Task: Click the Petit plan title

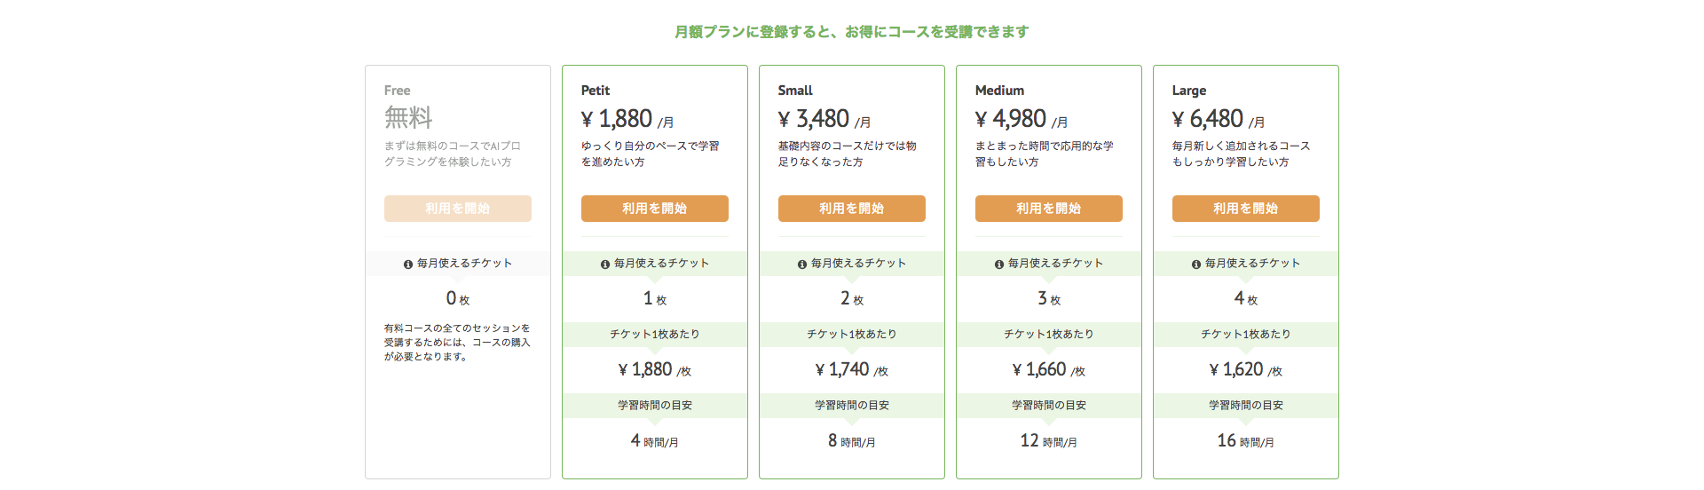Action: (596, 91)
